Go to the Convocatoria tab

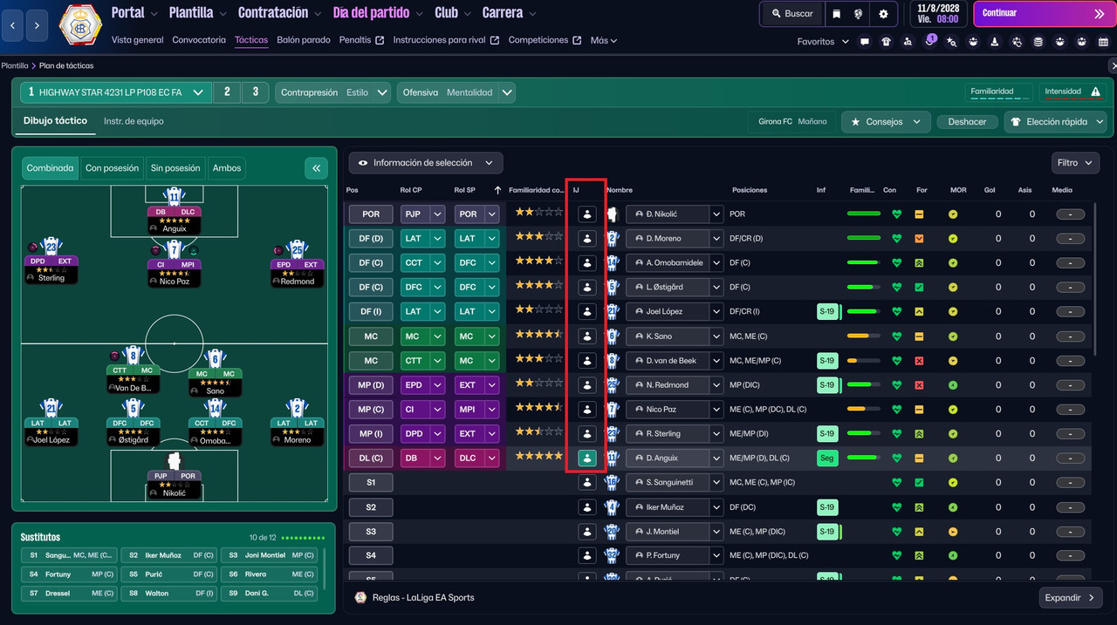click(x=199, y=40)
